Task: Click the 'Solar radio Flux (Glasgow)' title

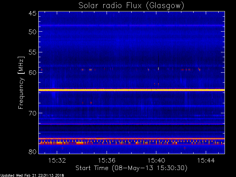Action: pos(131,6)
